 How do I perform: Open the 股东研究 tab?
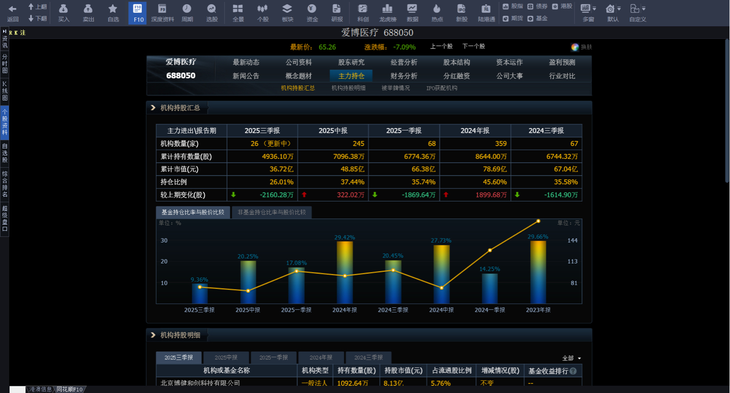coord(351,62)
